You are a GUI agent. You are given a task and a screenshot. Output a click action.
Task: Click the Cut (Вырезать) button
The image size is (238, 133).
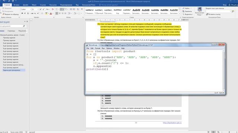coord(7,8)
